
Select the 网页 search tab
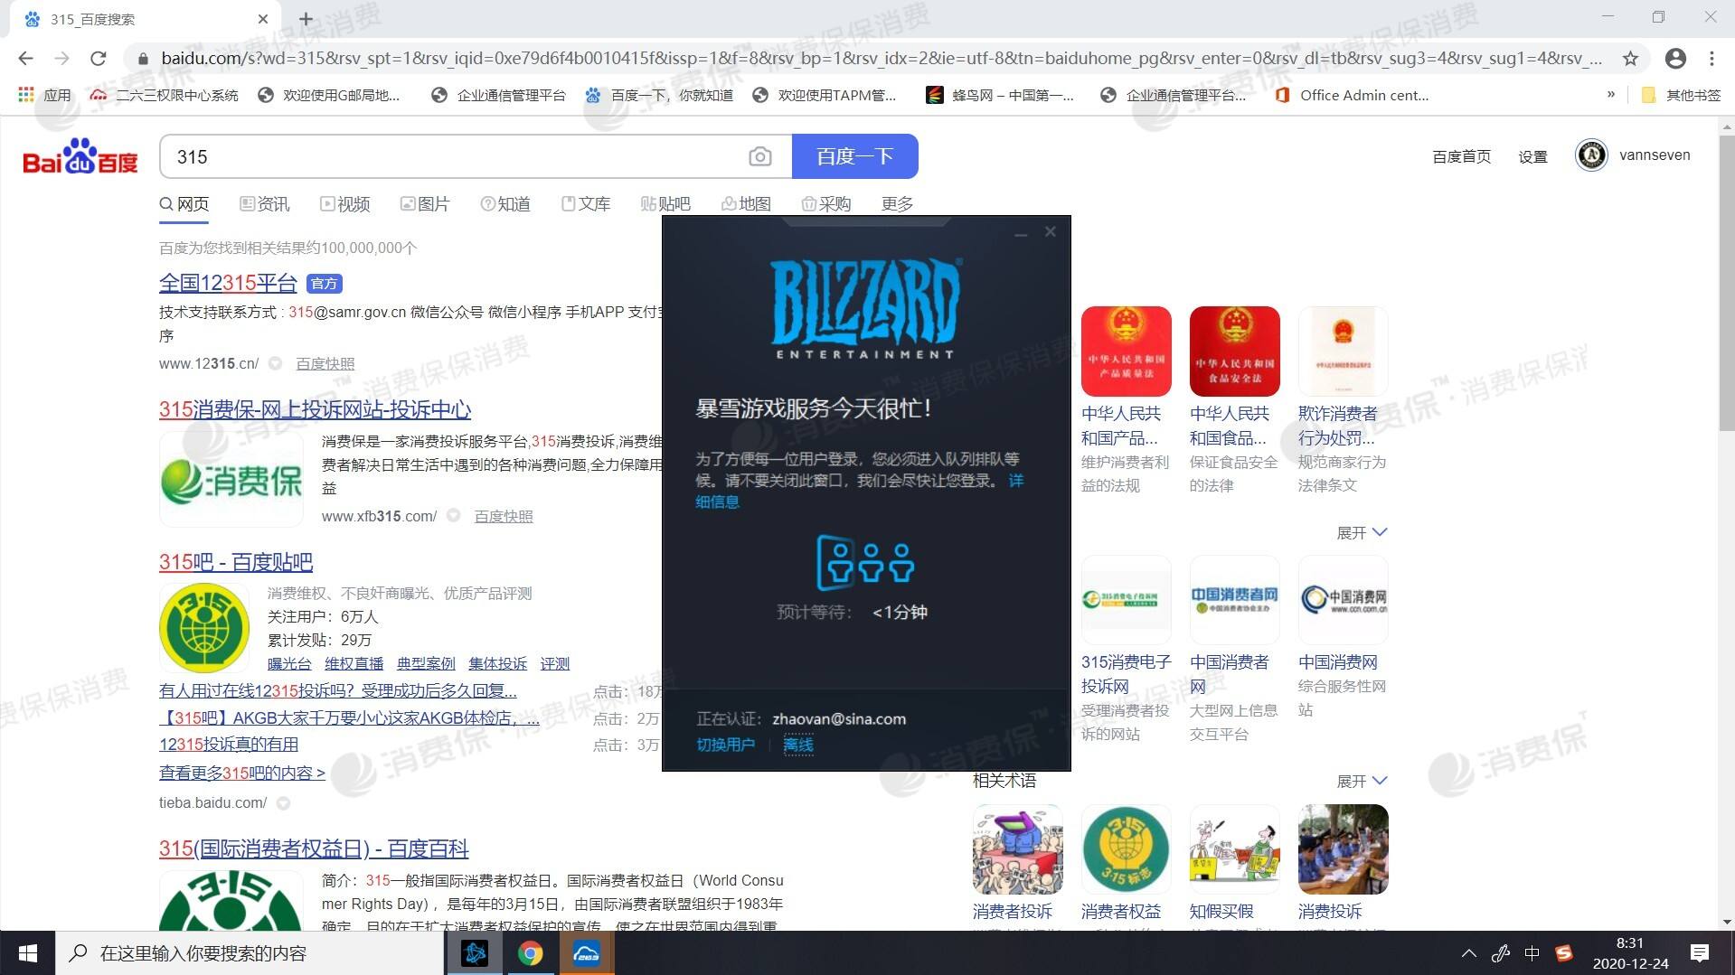pyautogui.click(x=184, y=204)
